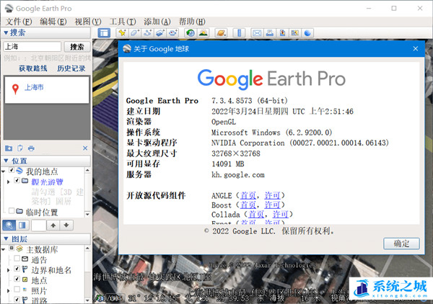The image size is (433, 304).
Task: Click the blue globe Earth web icon
Action: 307,33
